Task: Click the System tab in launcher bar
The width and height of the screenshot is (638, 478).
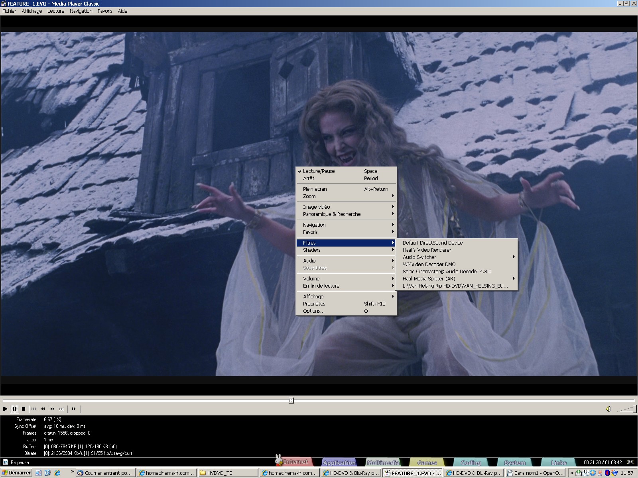Action: tap(515, 462)
